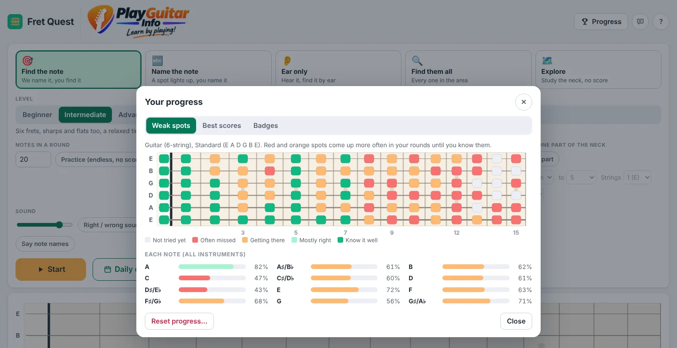Choose the Beginner level
The width and height of the screenshot is (677, 348).
coord(38,115)
